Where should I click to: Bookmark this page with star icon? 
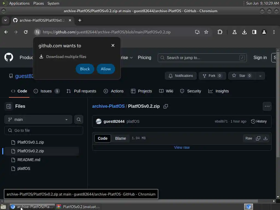(x=206, y=32)
